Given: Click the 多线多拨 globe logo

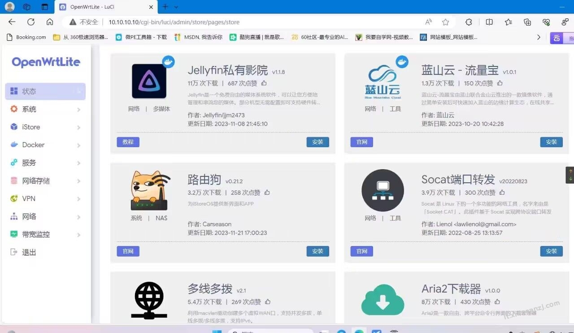Looking at the screenshot, I should pos(149,300).
